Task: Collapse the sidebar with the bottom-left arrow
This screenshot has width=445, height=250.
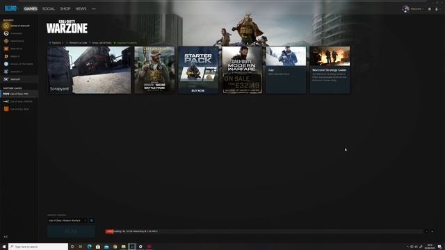Action: [x=6, y=236]
